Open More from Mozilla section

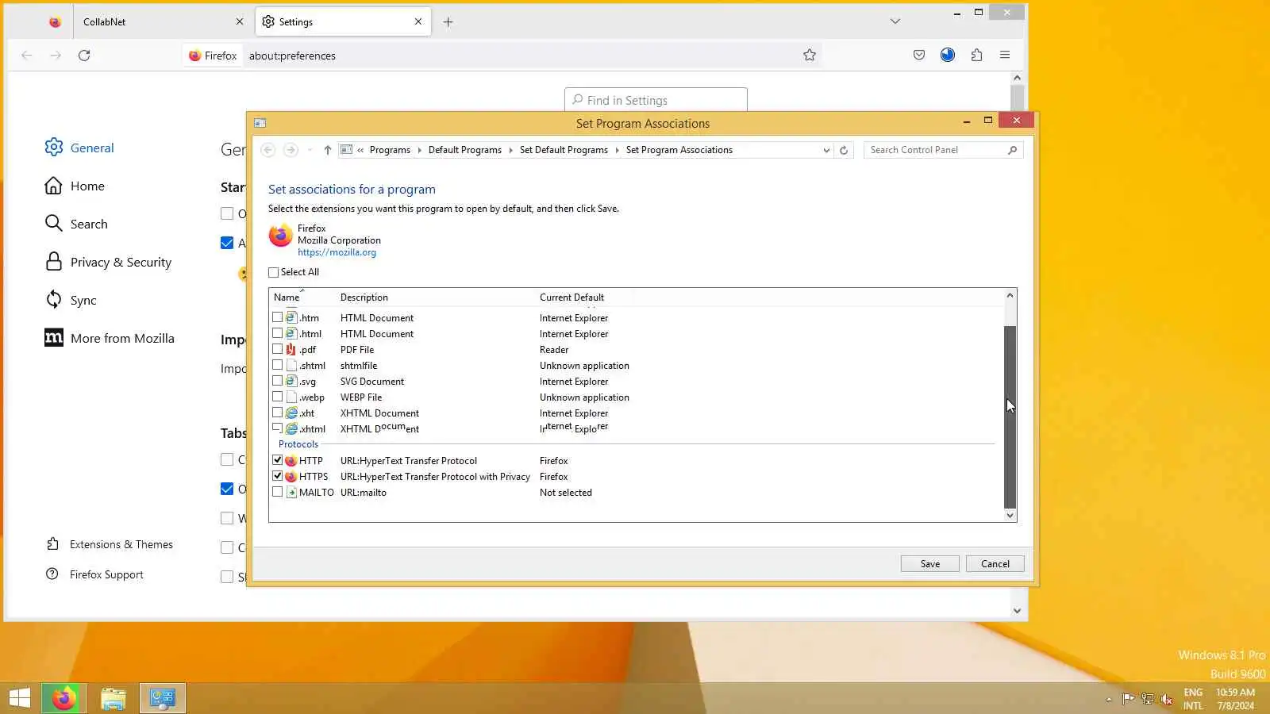[x=110, y=338]
